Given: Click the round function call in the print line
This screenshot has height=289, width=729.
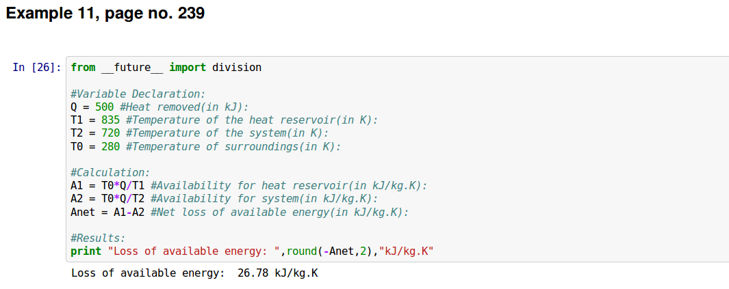Looking at the screenshot, I should pyautogui.click(x=301, y=251).
